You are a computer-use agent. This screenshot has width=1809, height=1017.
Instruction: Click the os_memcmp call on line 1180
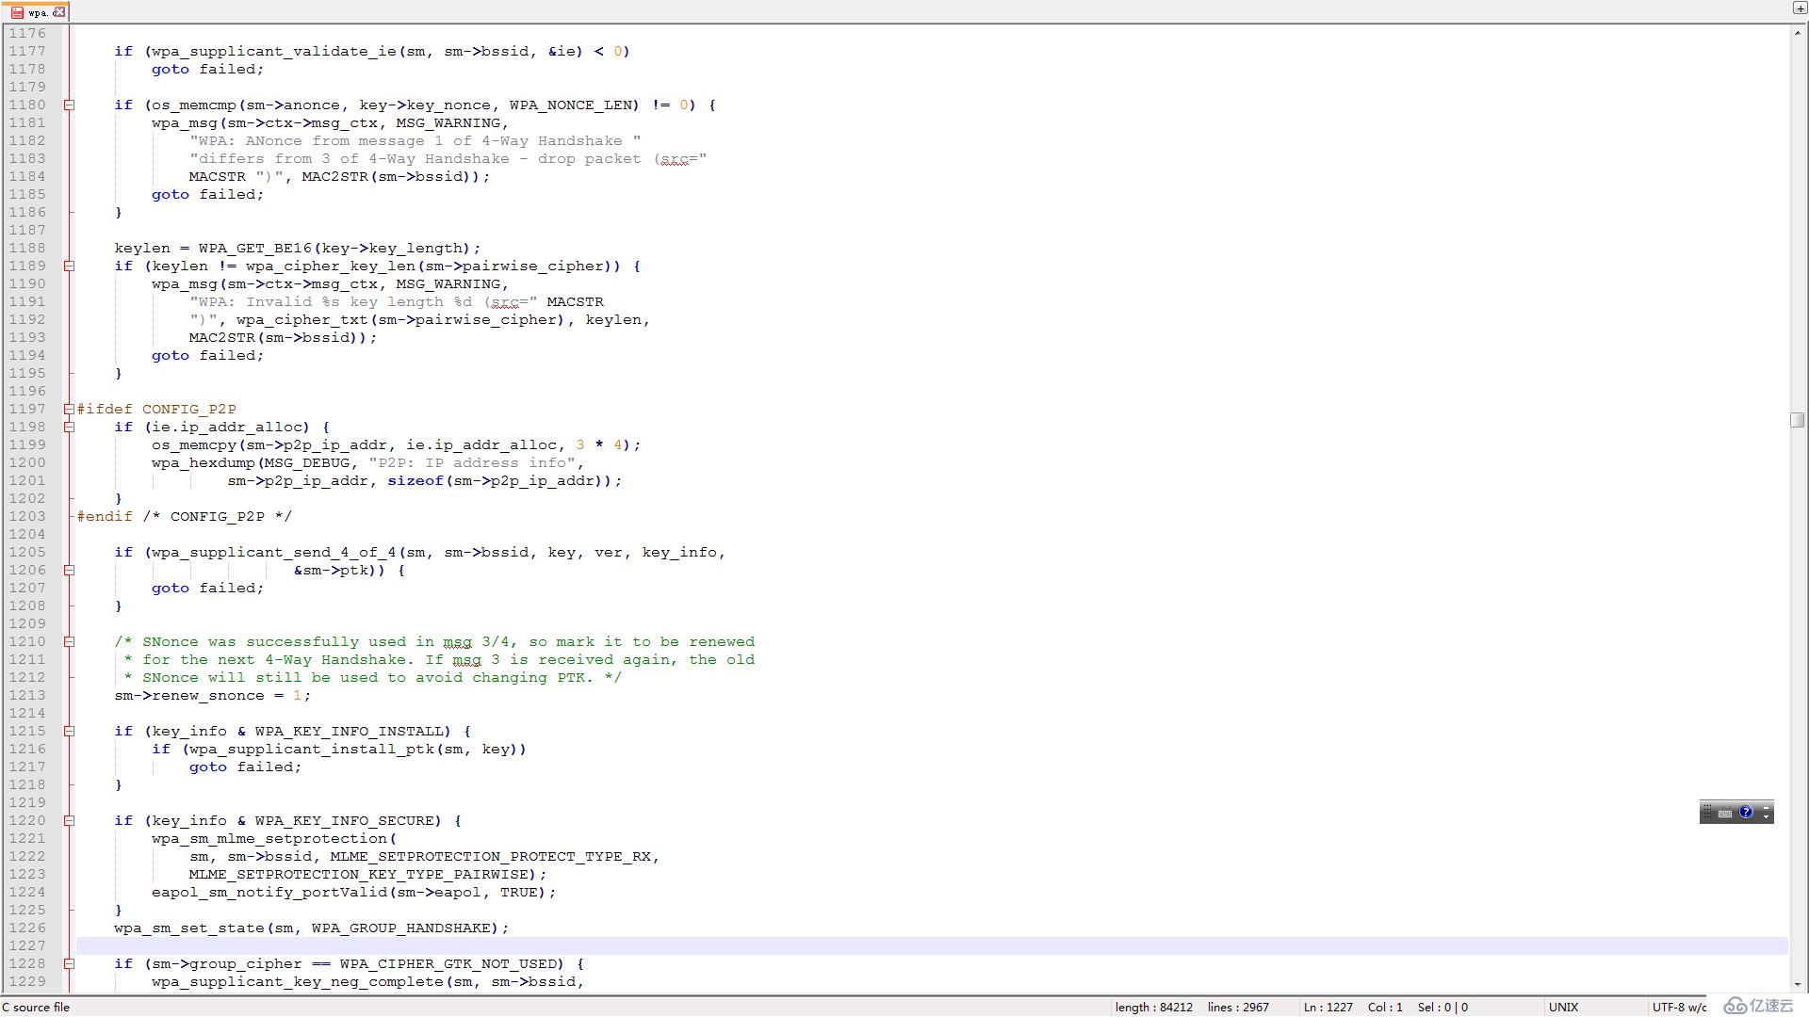point(194,105)
